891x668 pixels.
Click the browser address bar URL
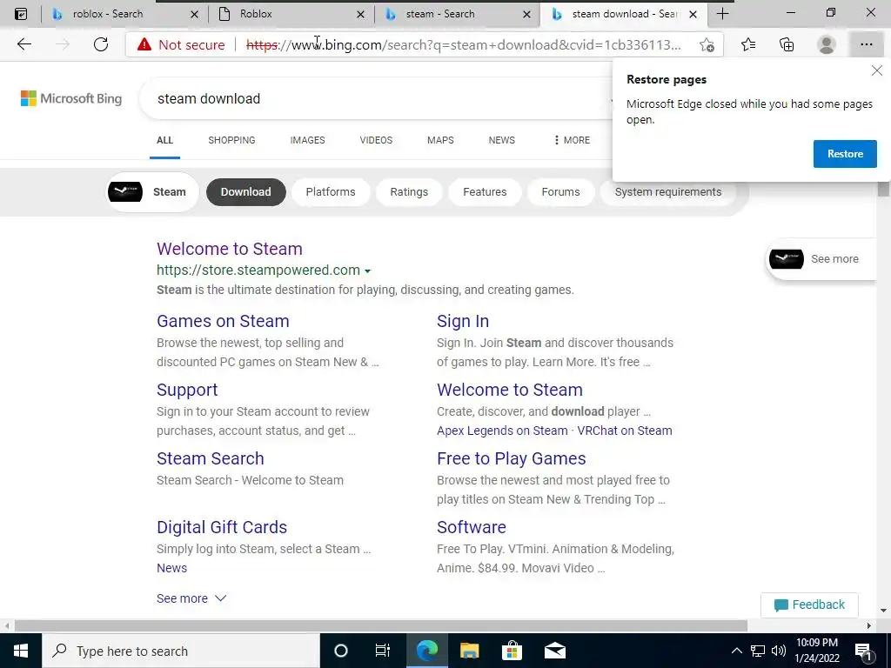[463, 44]
